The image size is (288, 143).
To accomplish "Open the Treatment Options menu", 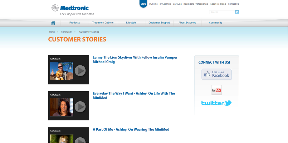I will click(103, 23).
